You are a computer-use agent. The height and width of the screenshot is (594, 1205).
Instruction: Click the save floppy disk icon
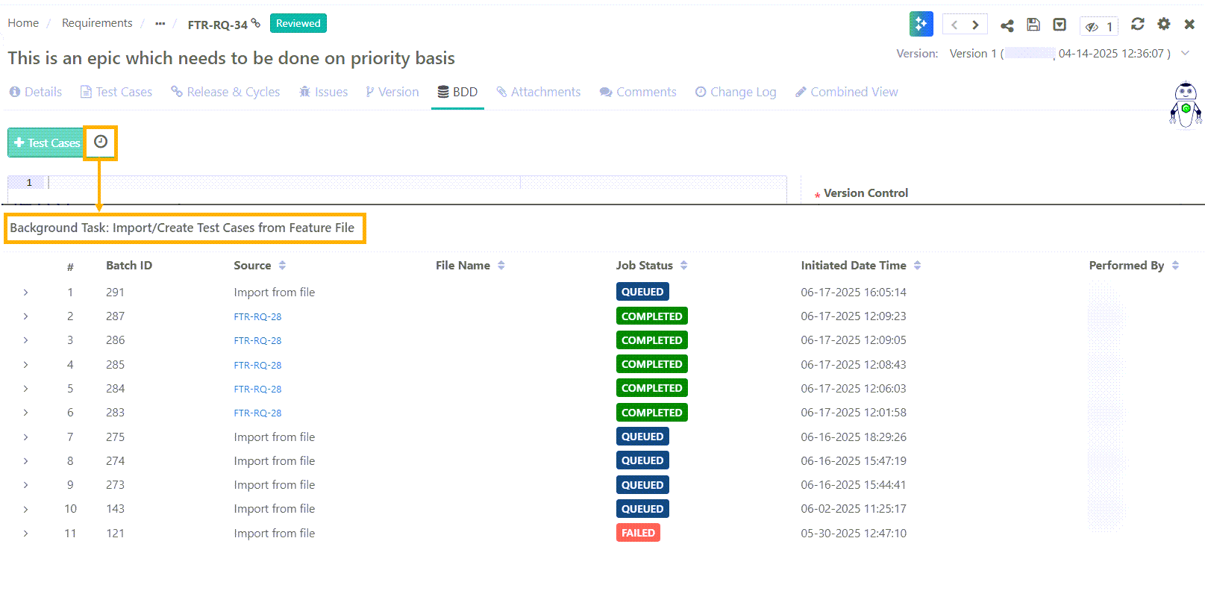pyautogui.click(x=1033, y=25)
